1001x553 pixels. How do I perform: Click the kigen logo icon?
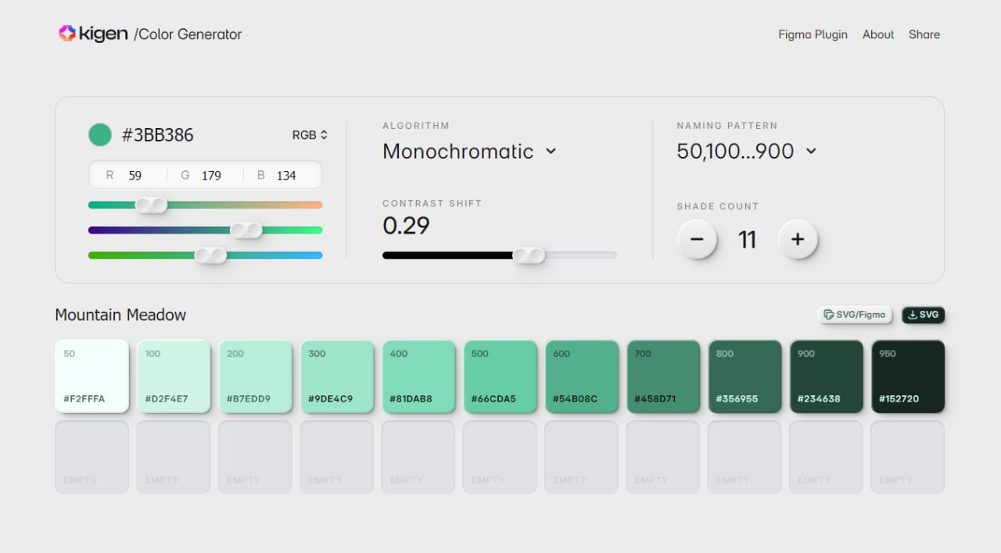pyautogui.click(x=66, y=33)
